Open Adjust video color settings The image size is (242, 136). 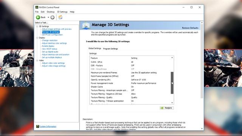tap(53, 63)
